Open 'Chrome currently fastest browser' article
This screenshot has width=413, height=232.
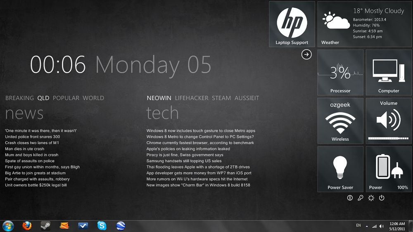(x=200, y=143)
